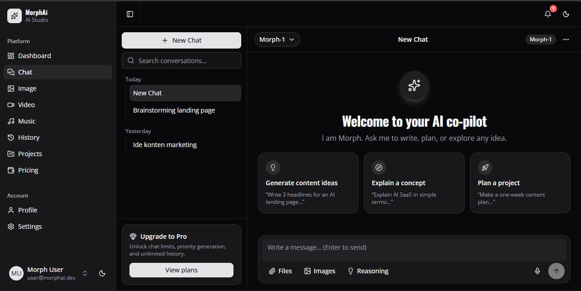Open Brainstorming landing page conversation
The width and height of the screenshot is (581, 291).
[185, 110]
